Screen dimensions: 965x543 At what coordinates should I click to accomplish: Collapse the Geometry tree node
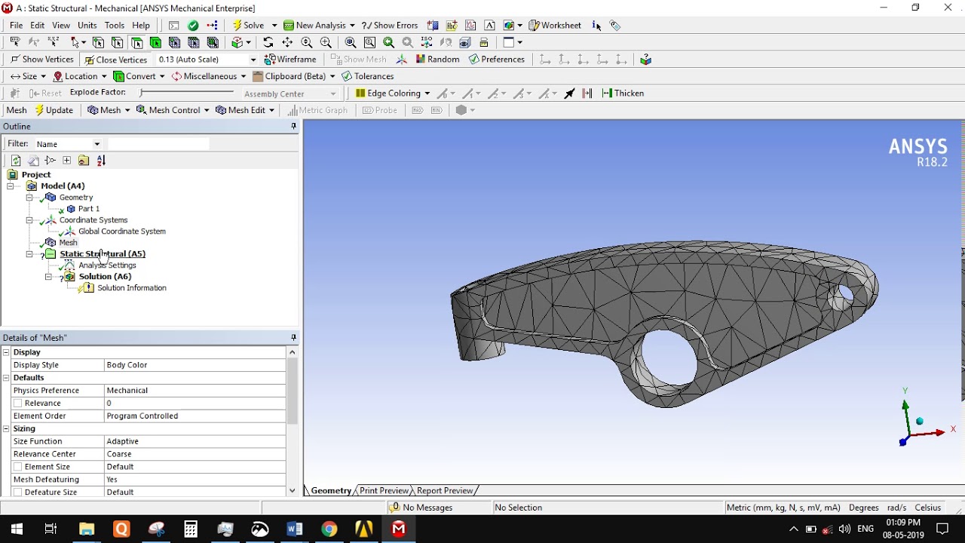point(29,197)
